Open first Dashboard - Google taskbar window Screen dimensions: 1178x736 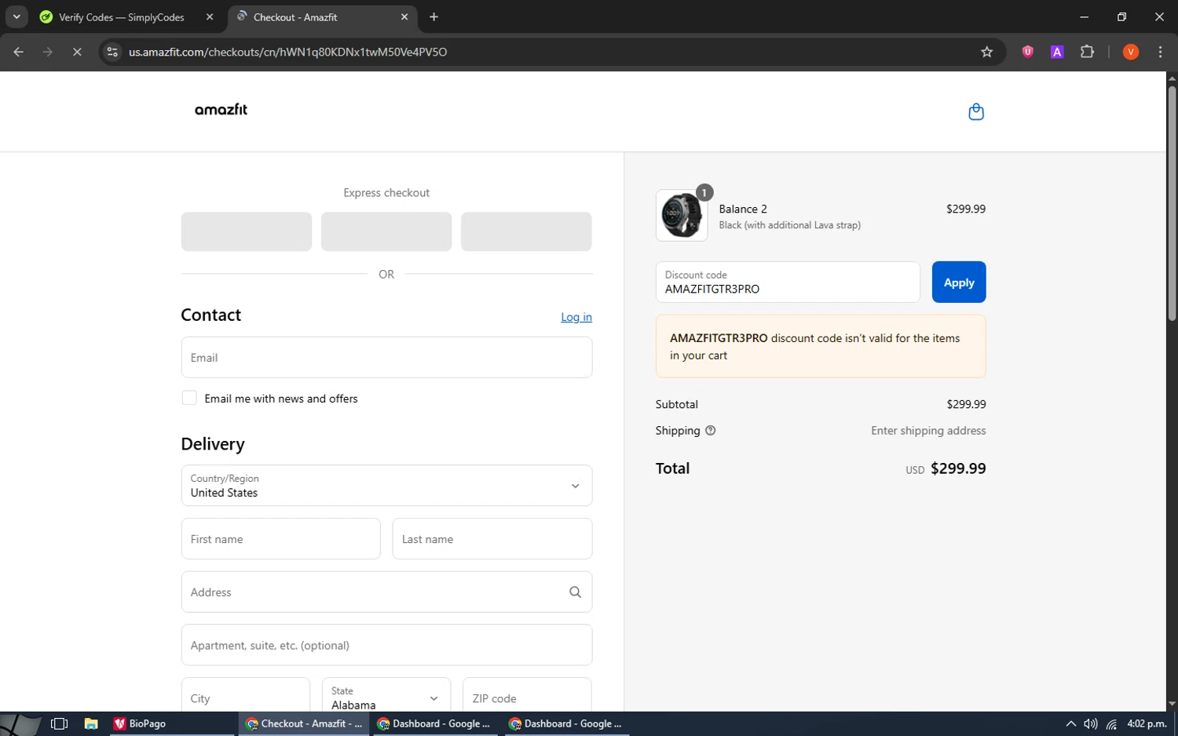click(x=434, y=723)
